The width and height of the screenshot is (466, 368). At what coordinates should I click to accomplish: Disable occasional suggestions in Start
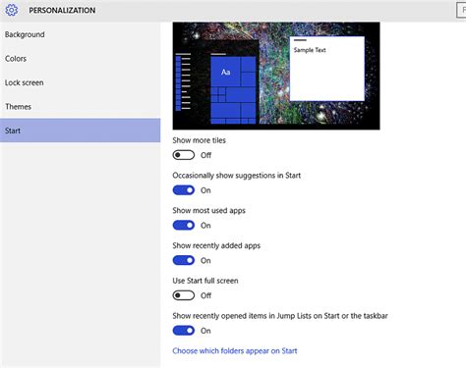click(184, 190)
